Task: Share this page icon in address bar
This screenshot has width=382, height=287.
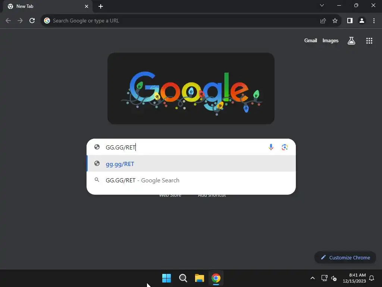Action: (x=323, y=21)
